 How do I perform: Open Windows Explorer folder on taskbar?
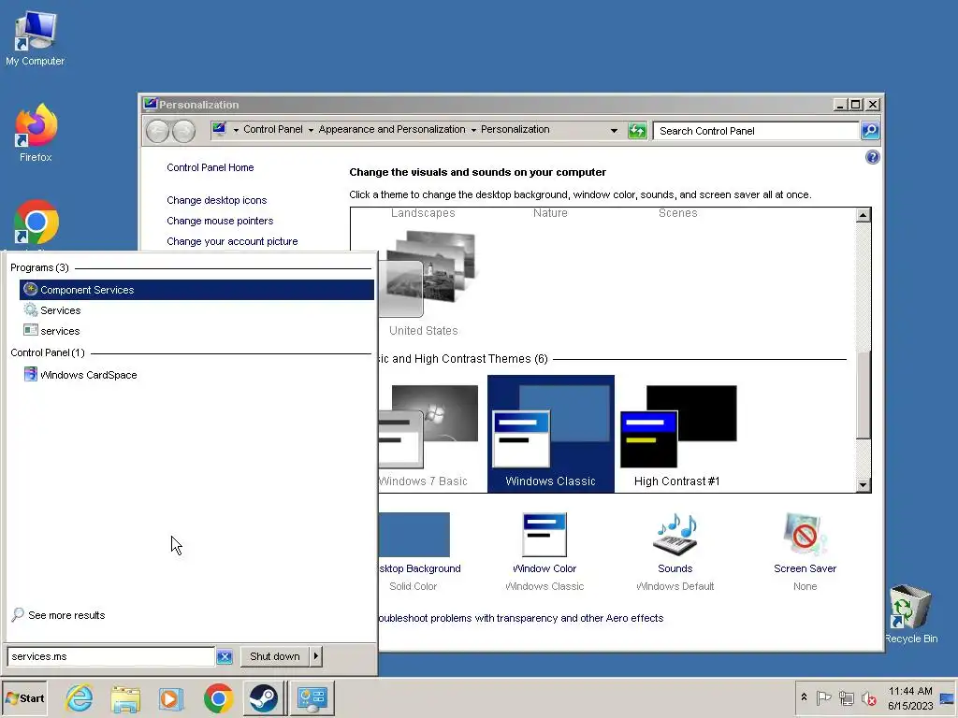(125, 698)
